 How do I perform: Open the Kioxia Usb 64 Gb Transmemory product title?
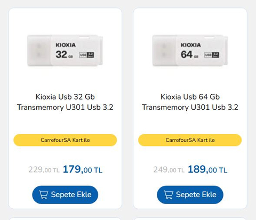tap(190, 102)
